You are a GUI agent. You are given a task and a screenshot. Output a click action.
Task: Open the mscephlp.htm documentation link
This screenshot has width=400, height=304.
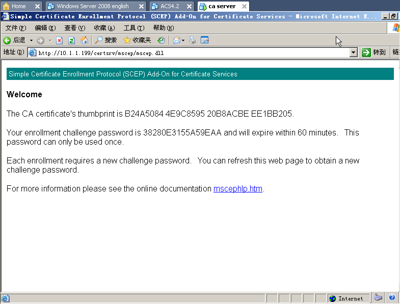coord(238,189)
